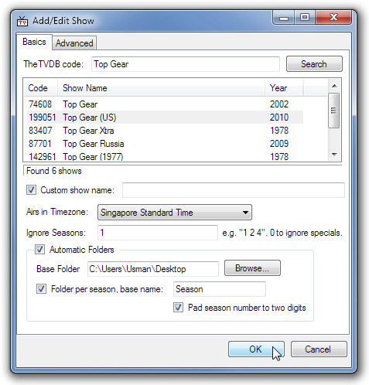Click the season base name field

(x=220, y=289)
